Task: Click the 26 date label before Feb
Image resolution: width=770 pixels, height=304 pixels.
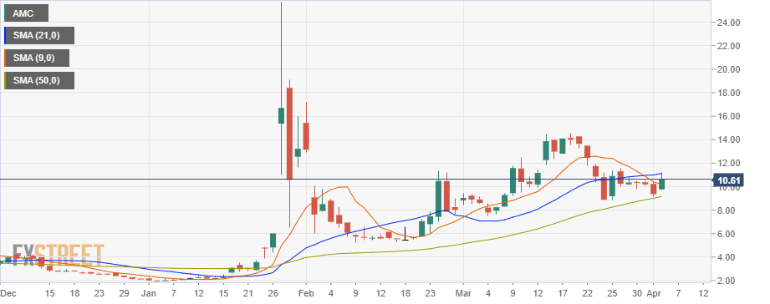Action: tap(273, 293)
